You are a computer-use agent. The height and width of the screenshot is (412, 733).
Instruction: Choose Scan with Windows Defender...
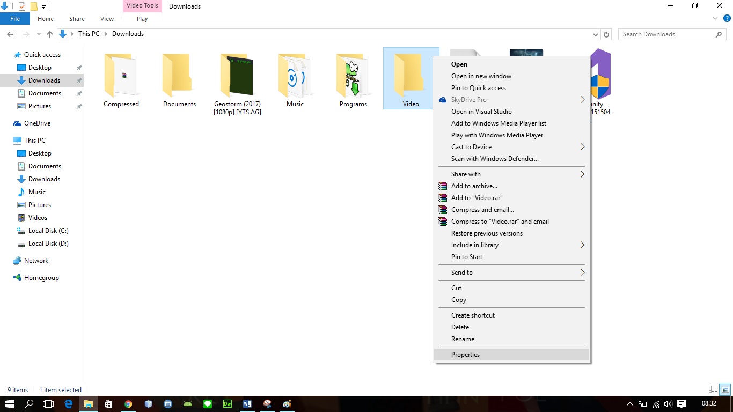pyautogui.click(x=512, y=159)
